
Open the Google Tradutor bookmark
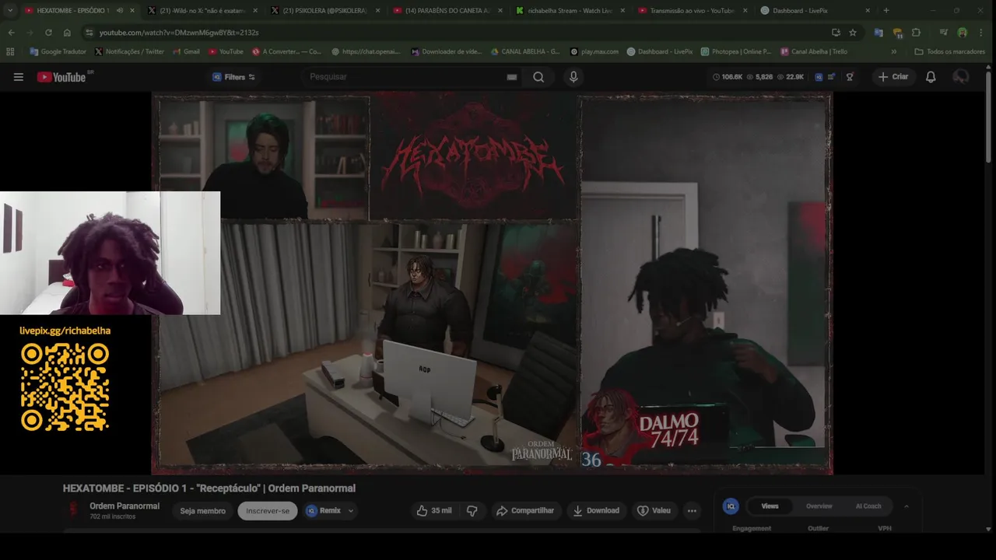coord(58,51)
